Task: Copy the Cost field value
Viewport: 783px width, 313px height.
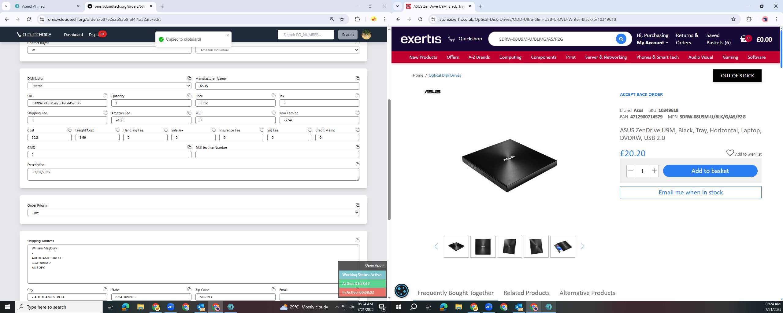Action: (x=69, y=130)
